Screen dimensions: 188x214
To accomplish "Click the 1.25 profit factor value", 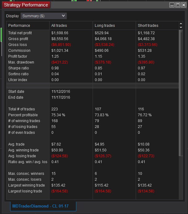I will tap(55, 56).
